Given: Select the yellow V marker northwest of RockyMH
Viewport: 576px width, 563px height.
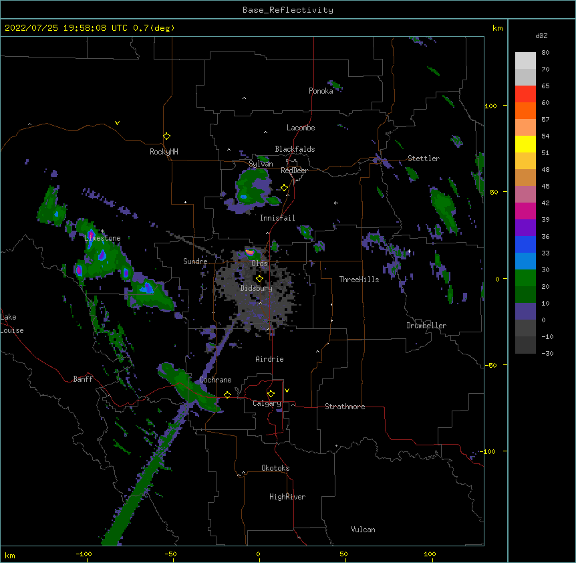Looking at the screenshot, I should (x=117, y=123).
